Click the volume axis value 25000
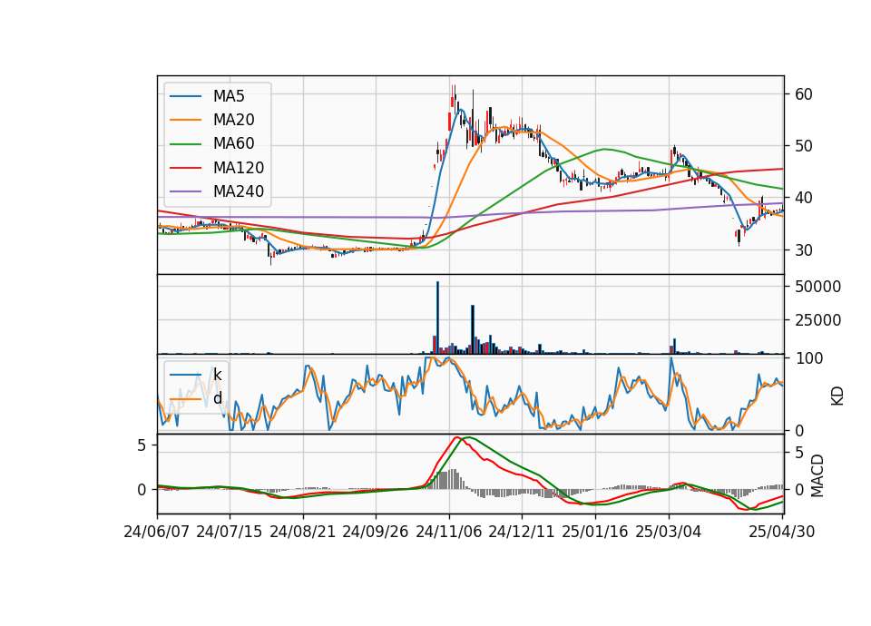This screenshot has height=626, width=871. pos(817,320)
